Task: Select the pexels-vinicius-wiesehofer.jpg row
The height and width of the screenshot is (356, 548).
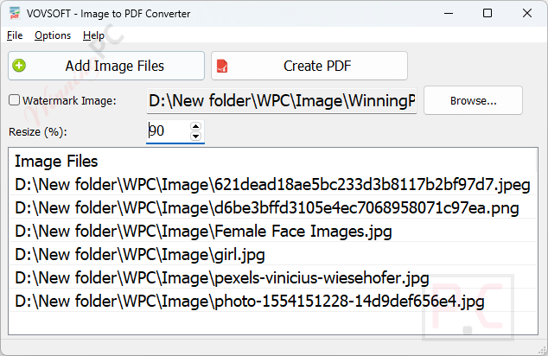Action: coord(272,277)
